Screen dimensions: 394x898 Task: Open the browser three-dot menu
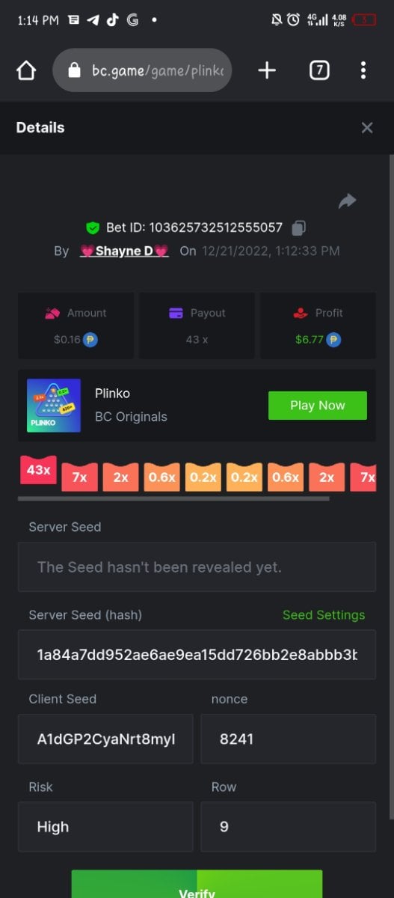(x=363, y=70)
